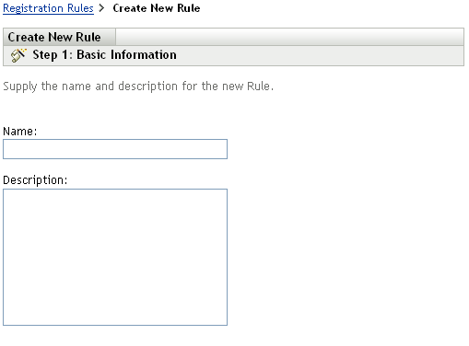The width and height of the screenshot is (469, 346).
Task: Click the 'Create New Rule' breadcrumb text
Action: 157,8
